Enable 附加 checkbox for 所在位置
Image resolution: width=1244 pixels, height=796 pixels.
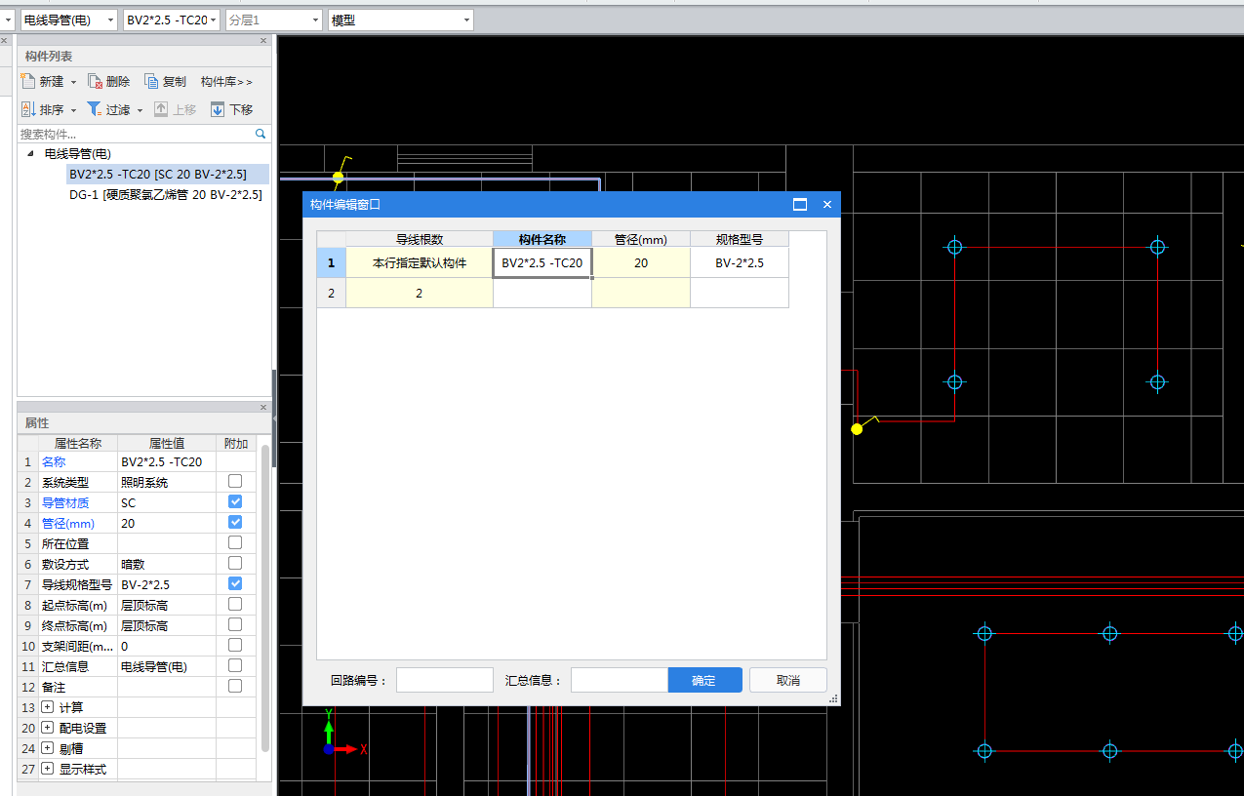click(235, 542)
